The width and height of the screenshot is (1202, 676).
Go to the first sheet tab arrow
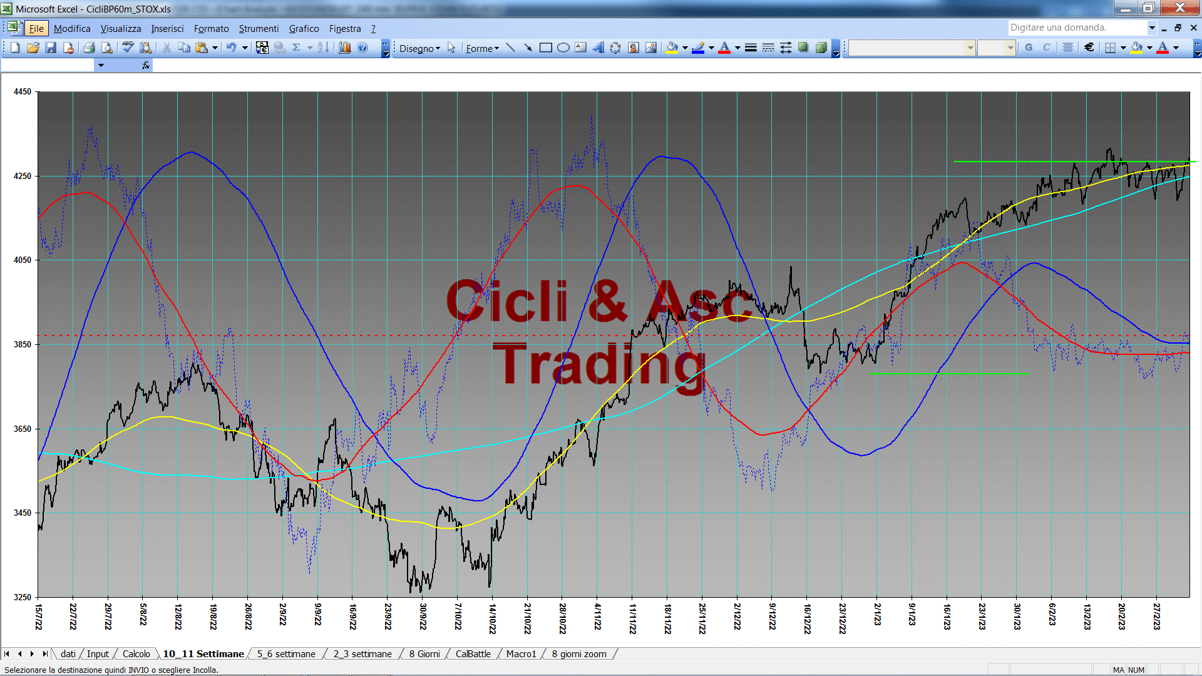tap(7, 653)
